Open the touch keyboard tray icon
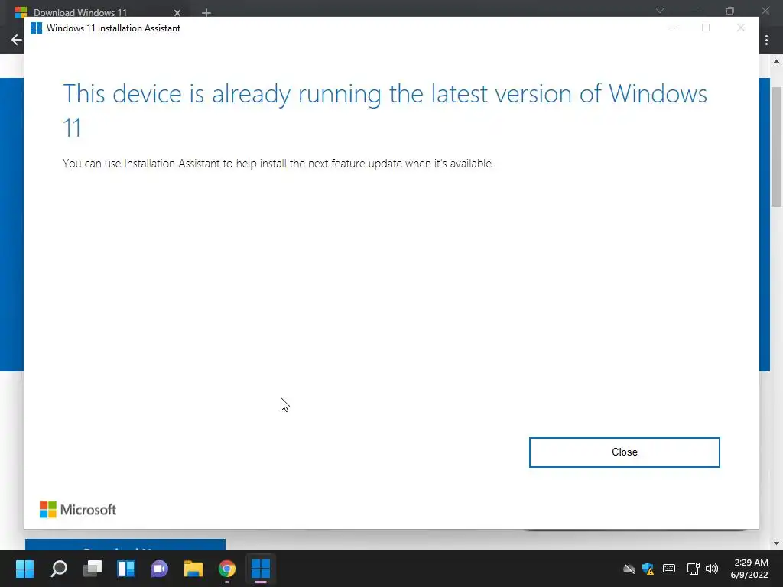This screenshot has width=783, height=587. (668, 569)
